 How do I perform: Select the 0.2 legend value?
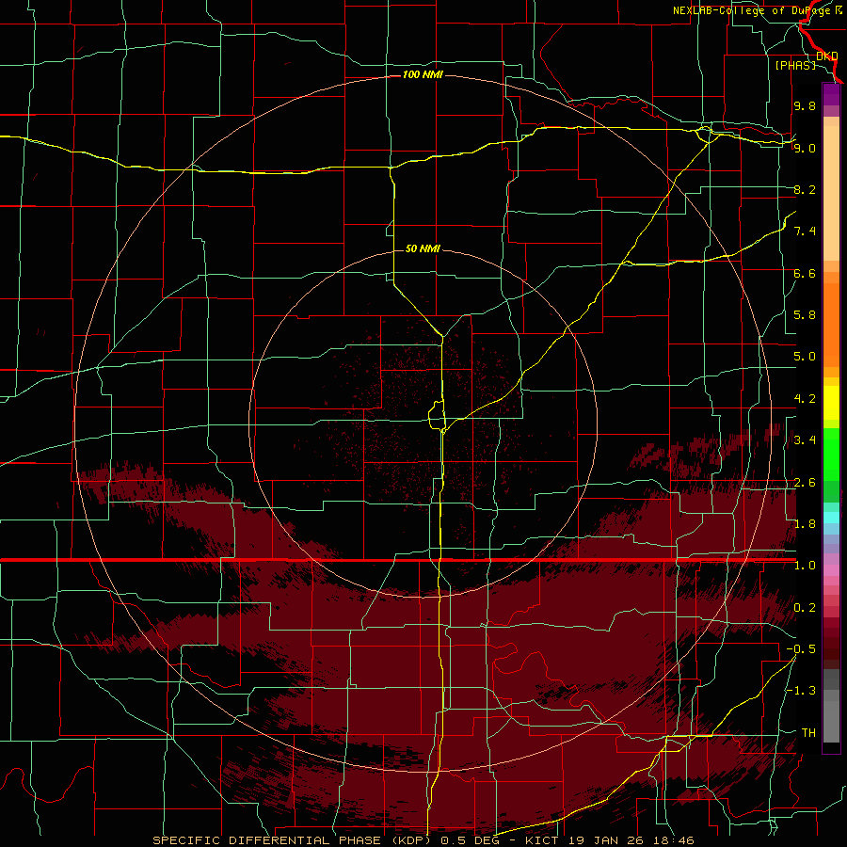[x=805, y=608]
